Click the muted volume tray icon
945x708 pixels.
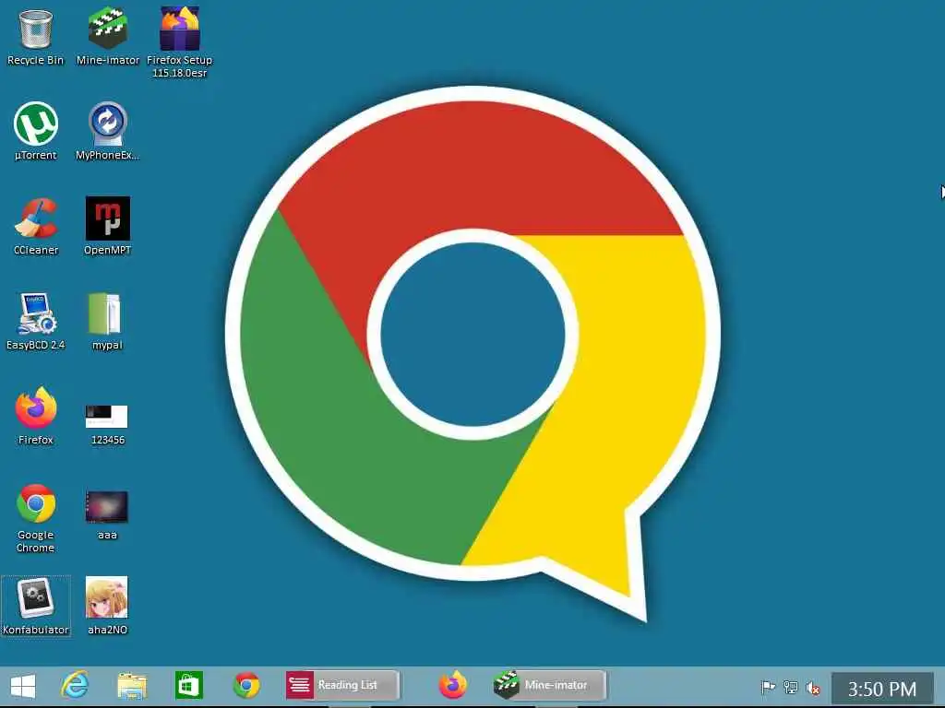813,688
